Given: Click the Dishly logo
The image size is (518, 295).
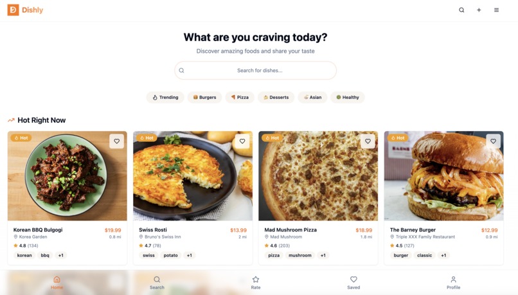Looking at the screenshot, I should pyautogui.click(x=26, y=10).
